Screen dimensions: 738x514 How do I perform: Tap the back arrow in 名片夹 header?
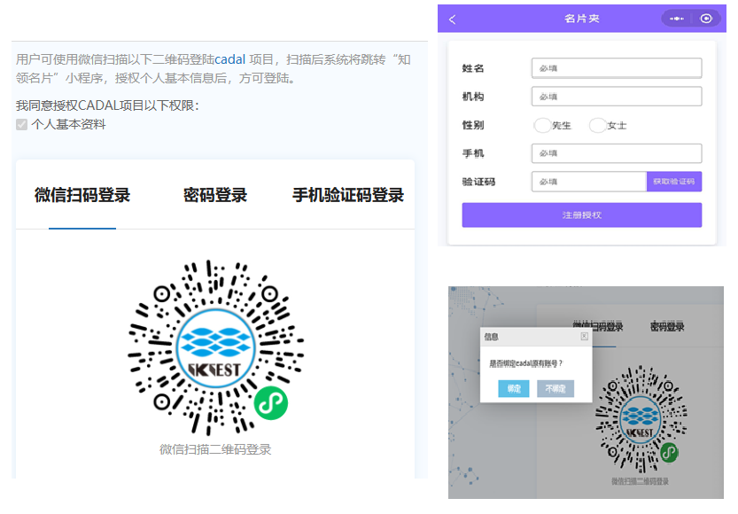tap(453, 19)
